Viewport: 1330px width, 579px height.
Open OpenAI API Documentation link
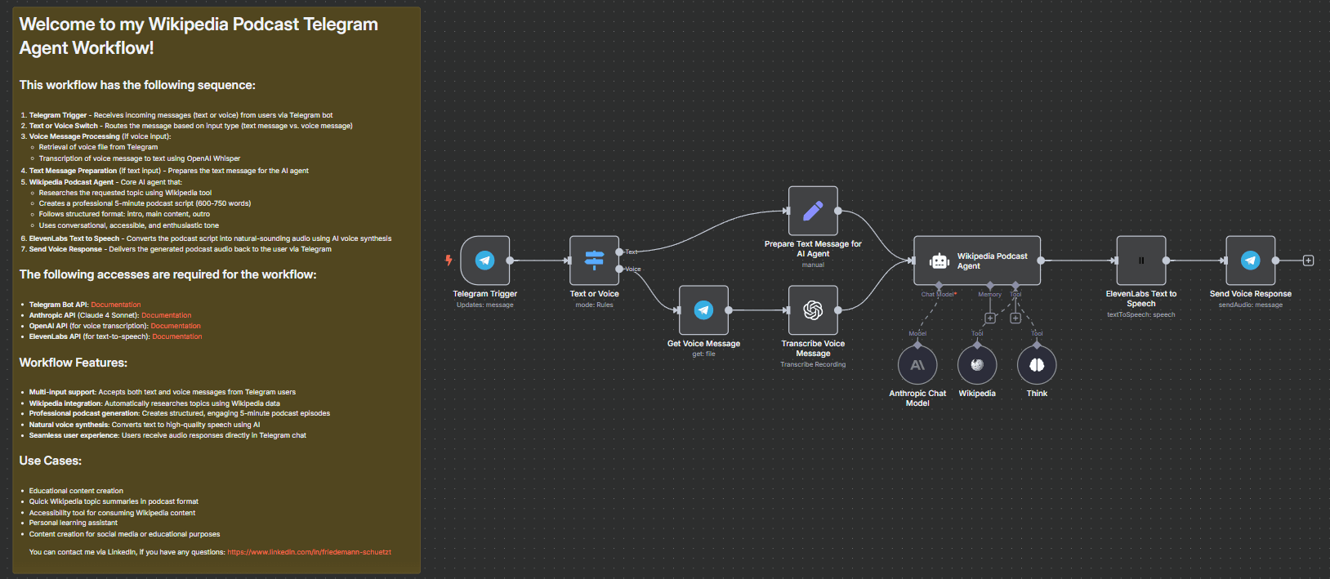click(176, 326)
